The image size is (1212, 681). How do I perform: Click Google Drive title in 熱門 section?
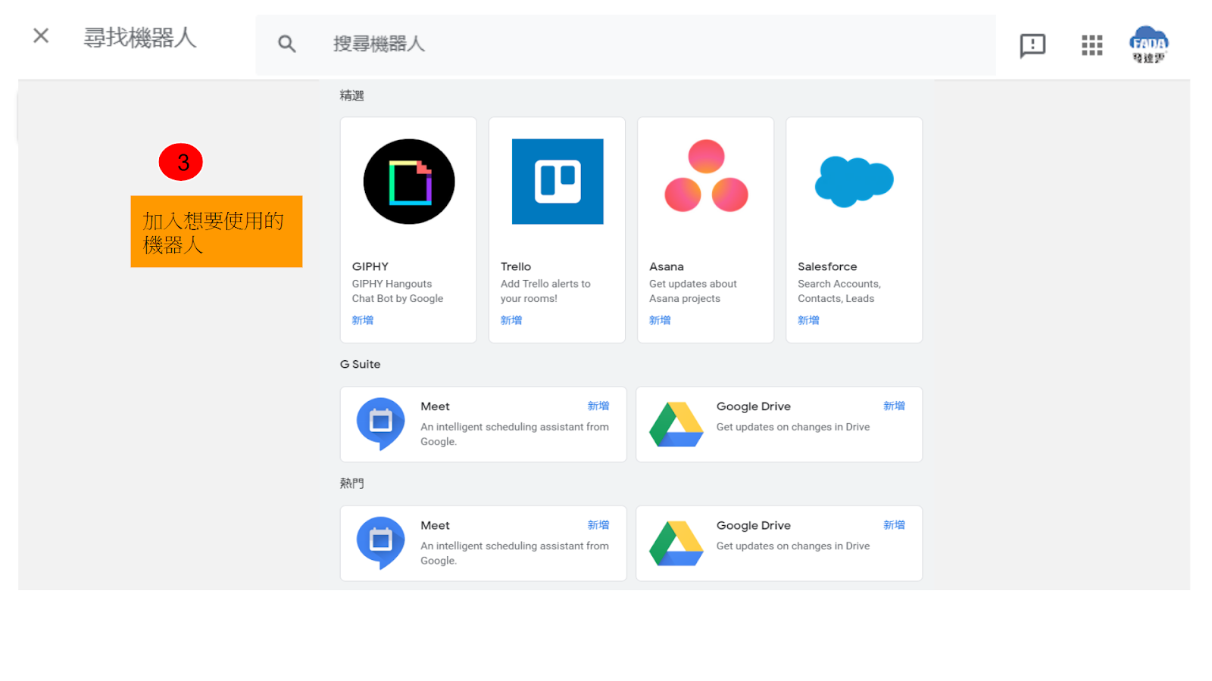(754, 525)
